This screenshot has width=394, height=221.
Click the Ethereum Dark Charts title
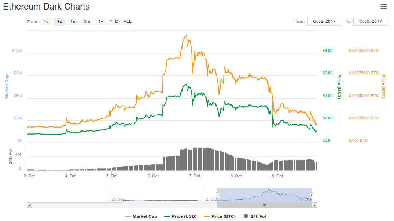click(46, 7)
